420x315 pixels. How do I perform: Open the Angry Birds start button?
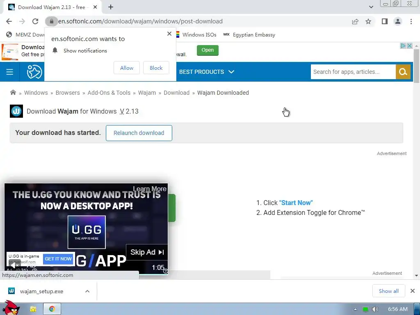point(10,308)
